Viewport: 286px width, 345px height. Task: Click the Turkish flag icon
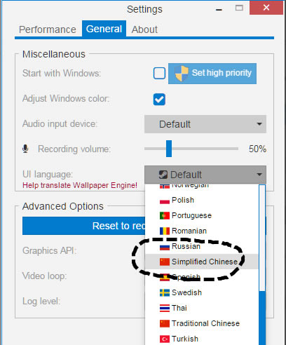165,339
